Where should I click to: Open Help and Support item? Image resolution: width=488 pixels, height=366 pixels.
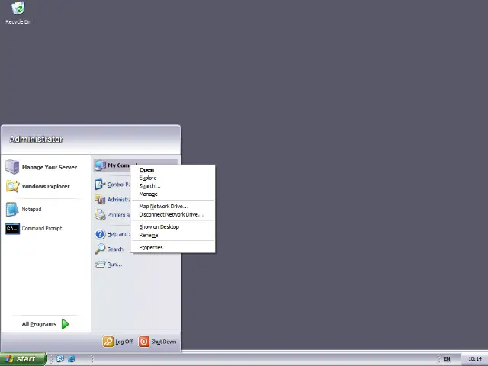(113, 234)
